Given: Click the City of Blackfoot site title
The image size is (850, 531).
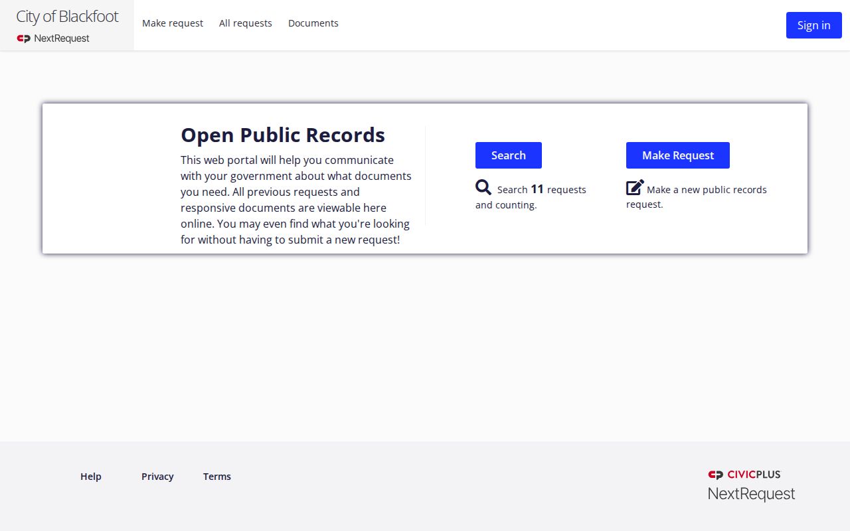Looking at the screenshot, I should 67,17.
